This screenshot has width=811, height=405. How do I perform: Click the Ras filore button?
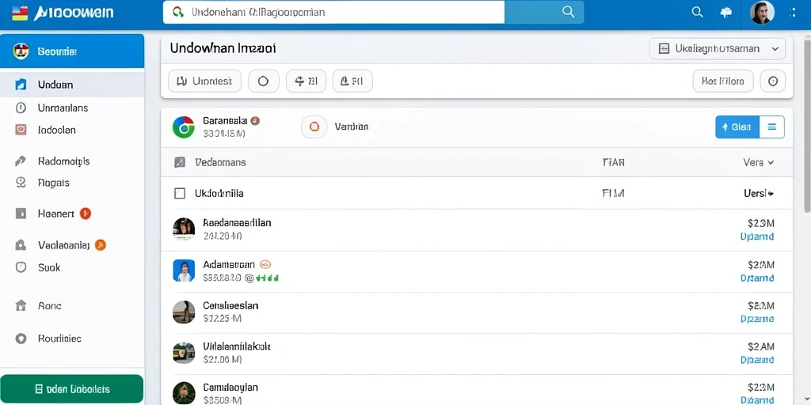click(723, 81)
